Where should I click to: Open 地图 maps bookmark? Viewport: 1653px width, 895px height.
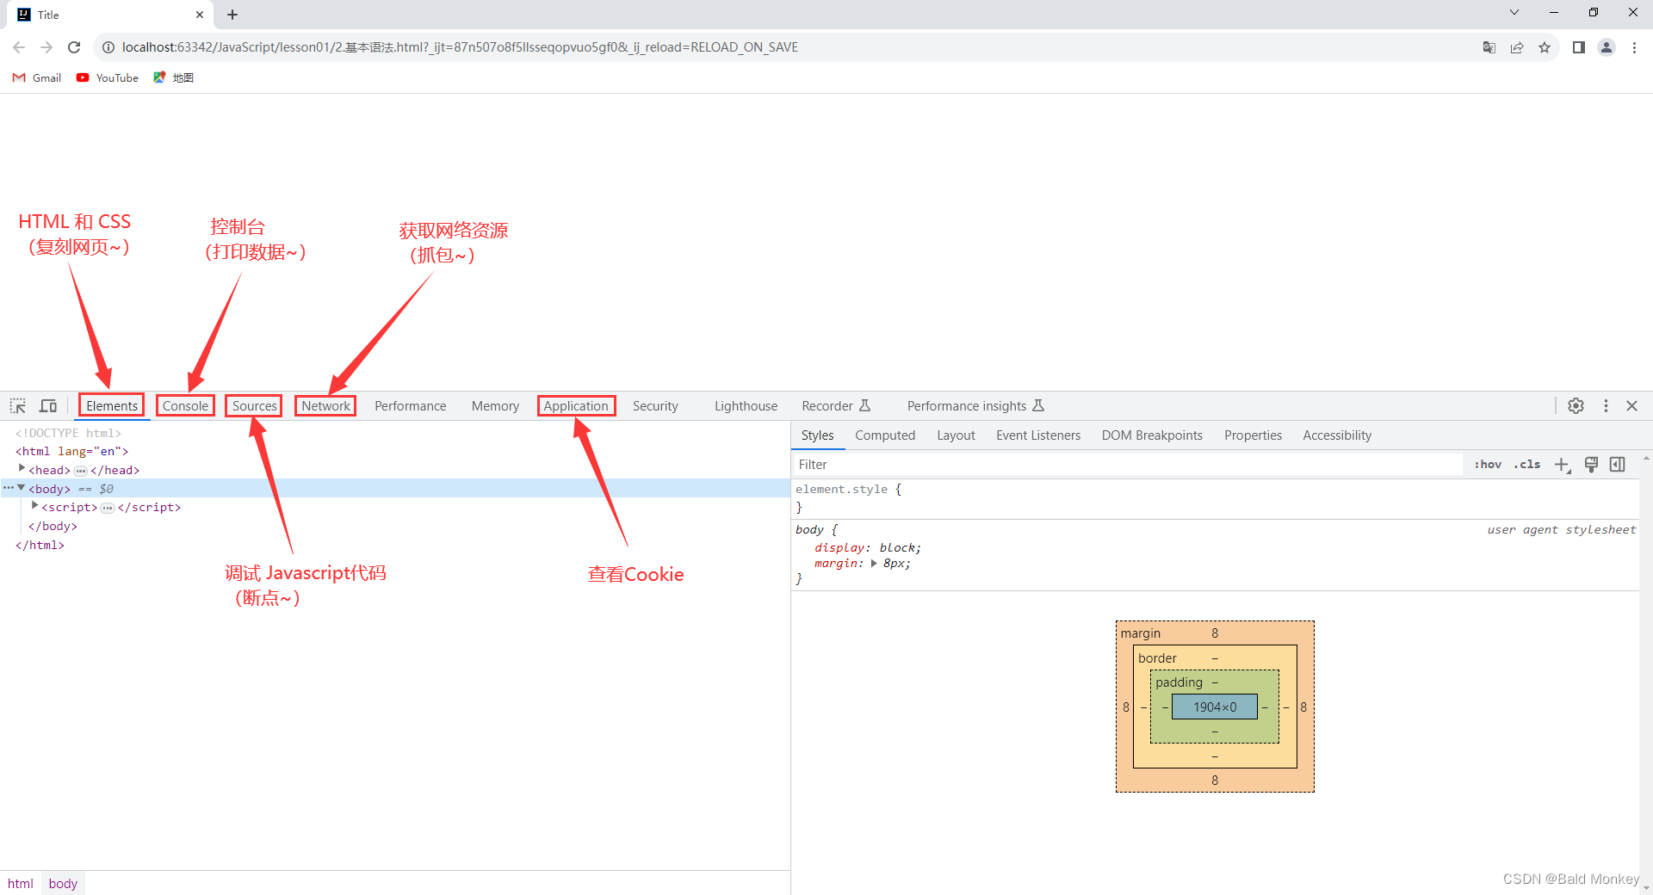pos(173,77)
